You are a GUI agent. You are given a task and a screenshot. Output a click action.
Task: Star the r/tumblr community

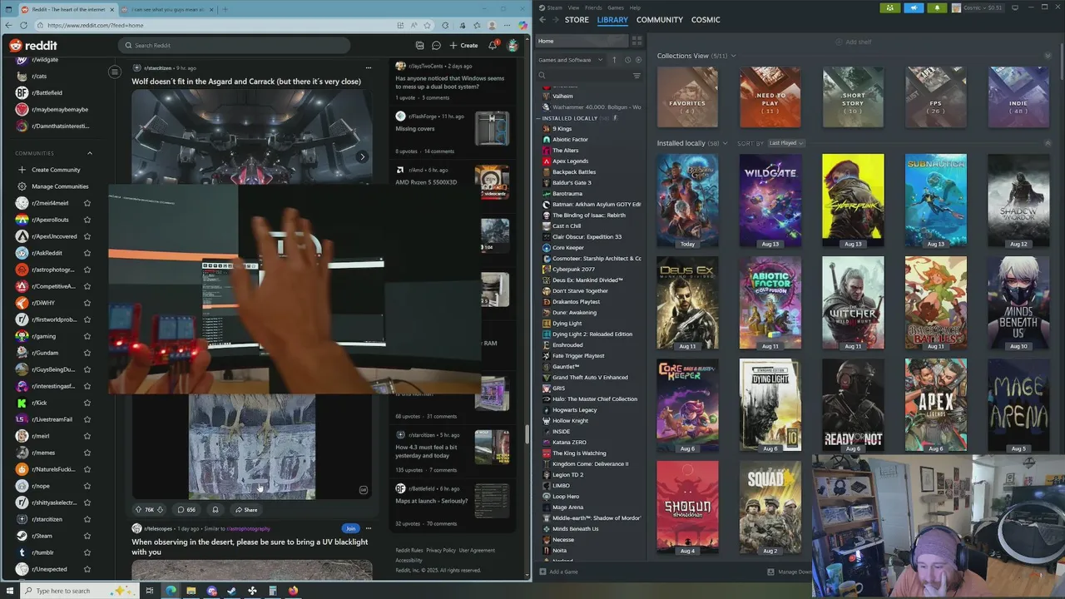(87, 552)
